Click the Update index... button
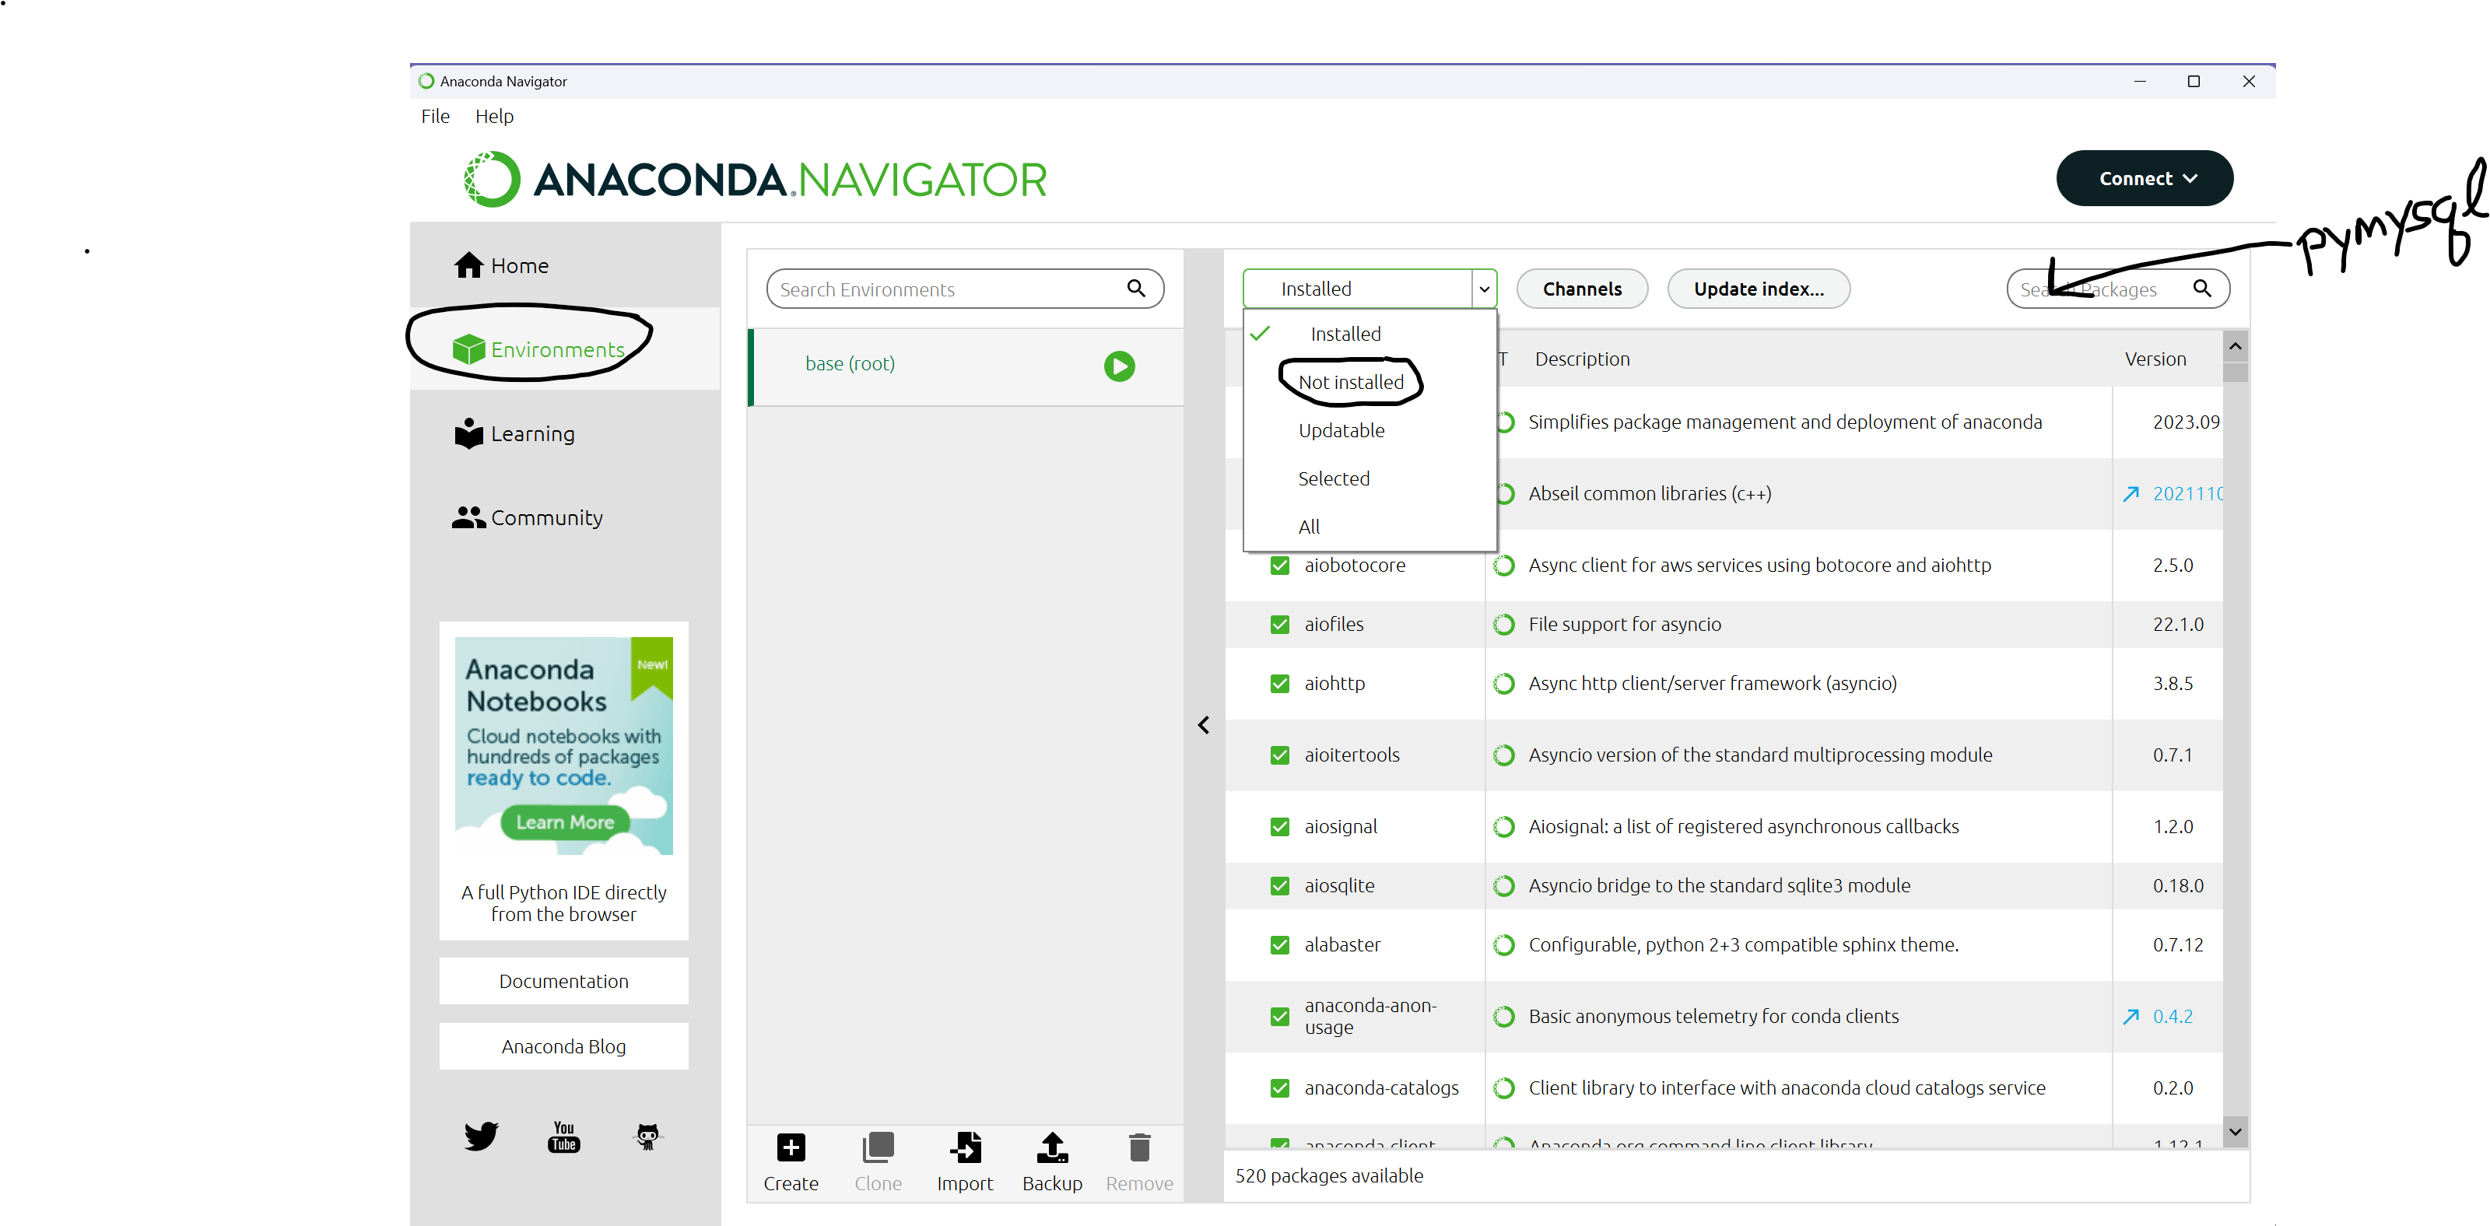 (x=1759, y=289)
